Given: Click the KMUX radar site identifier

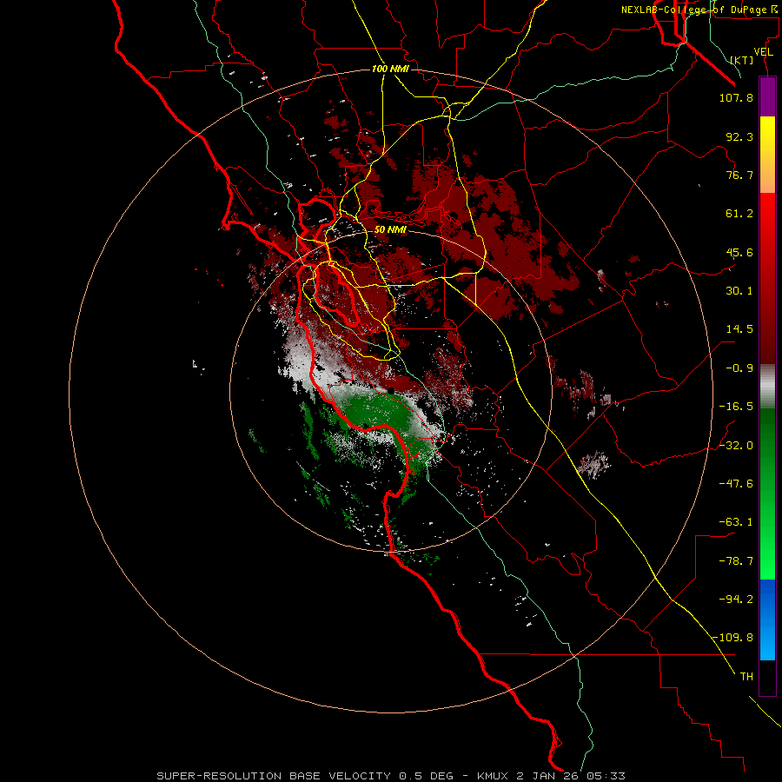Looking at the screenshot, I should [494, 776].
